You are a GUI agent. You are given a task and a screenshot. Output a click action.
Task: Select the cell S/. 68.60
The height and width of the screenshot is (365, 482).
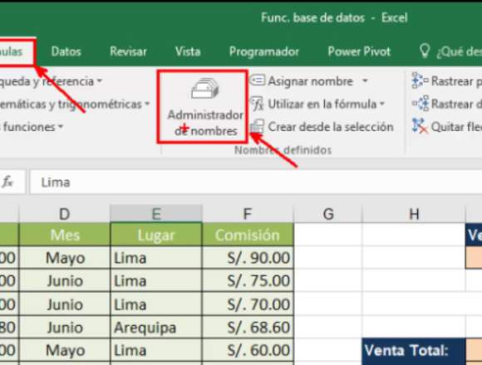[248, 328]
